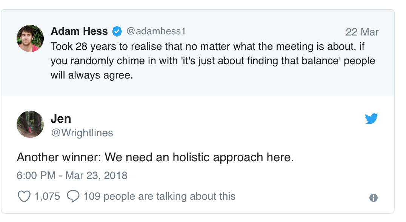406x222 pixels.
Task: Open Adam Hess's profile picture
Action: [31, 39]
